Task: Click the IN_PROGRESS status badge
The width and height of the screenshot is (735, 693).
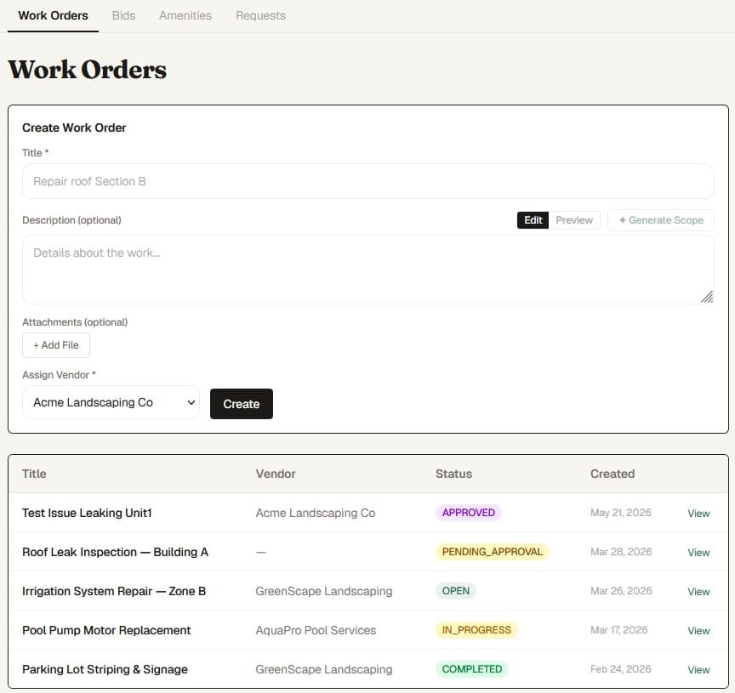Action: (x=476, y=630)
